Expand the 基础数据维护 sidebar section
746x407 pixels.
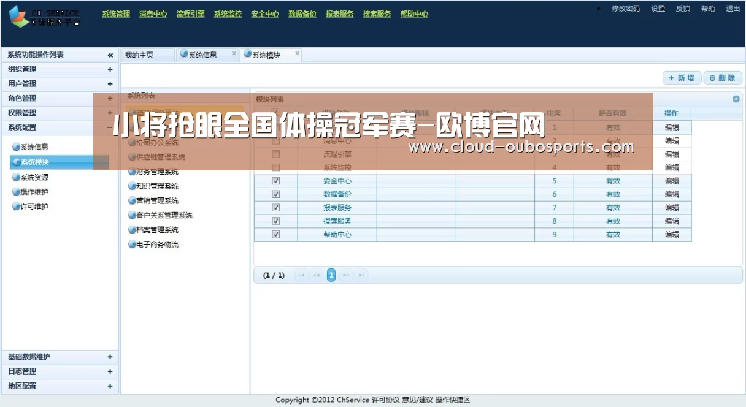(60, 357)
